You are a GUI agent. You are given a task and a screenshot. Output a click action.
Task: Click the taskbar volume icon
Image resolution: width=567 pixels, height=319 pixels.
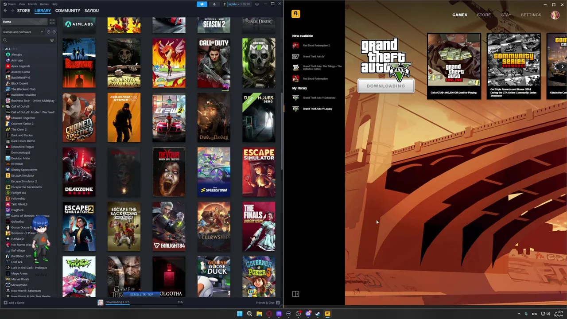[548, 314]
